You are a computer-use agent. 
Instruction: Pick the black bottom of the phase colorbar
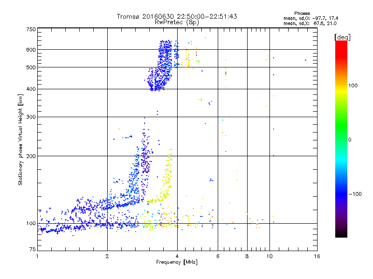(341, 235)
